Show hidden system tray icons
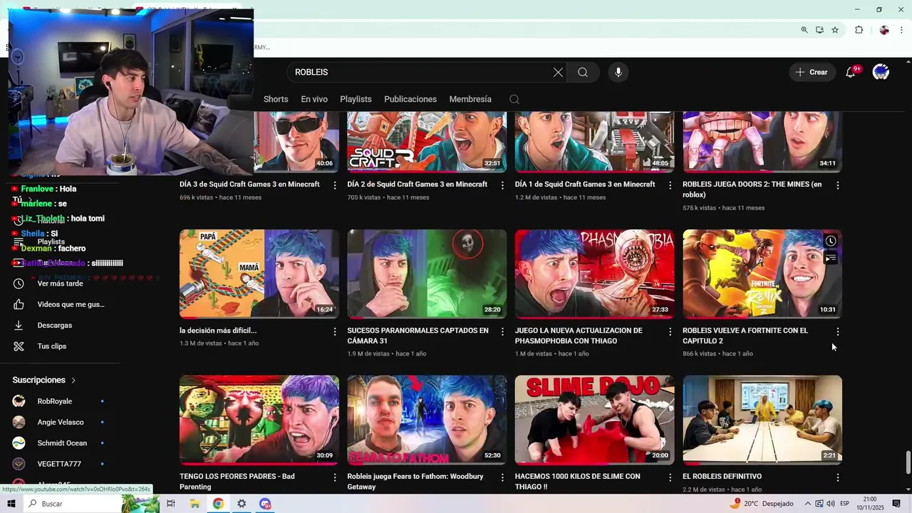Screen dimensions: 912x513 click(807, 504)
